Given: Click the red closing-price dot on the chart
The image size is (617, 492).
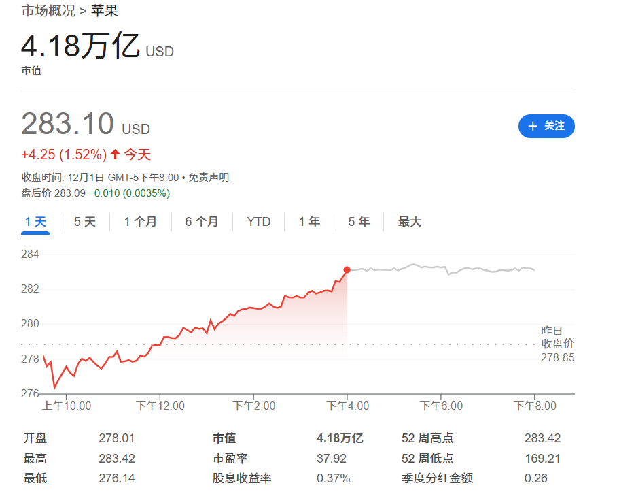Looking at the screenshot, I should tap(347, 270).
